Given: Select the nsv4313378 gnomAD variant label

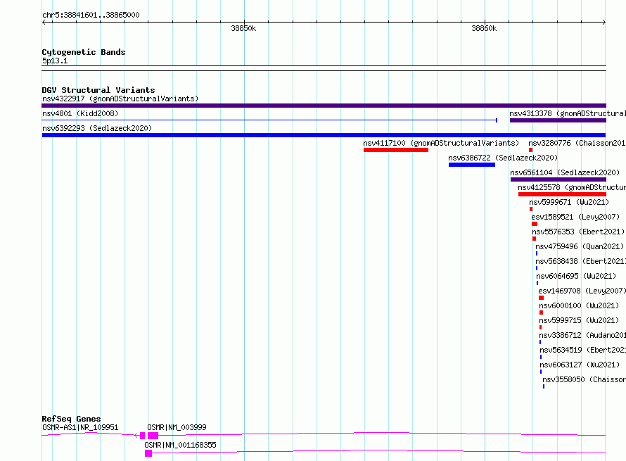Looking at the screenshot, I should pos(568,113).
